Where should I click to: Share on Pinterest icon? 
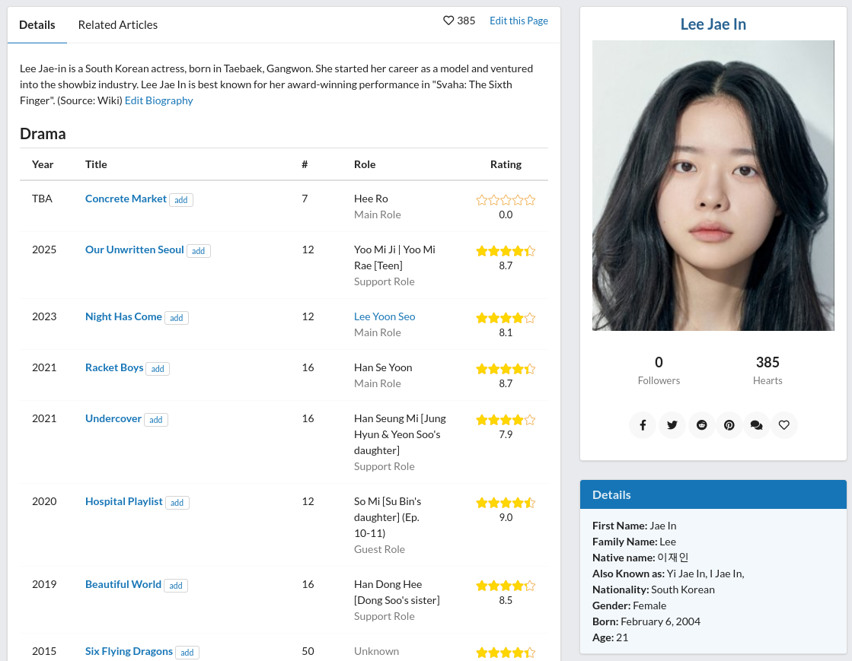[729, 425]
